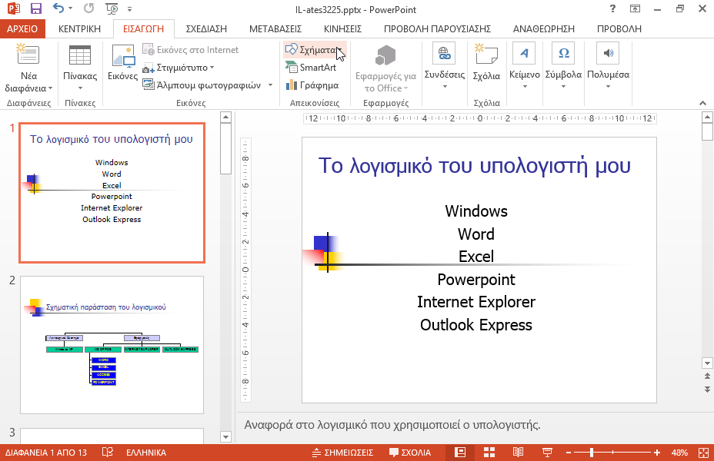Click Internet Explorer text on slide
The width and height of the screenshot is (714, 461).
476,302
